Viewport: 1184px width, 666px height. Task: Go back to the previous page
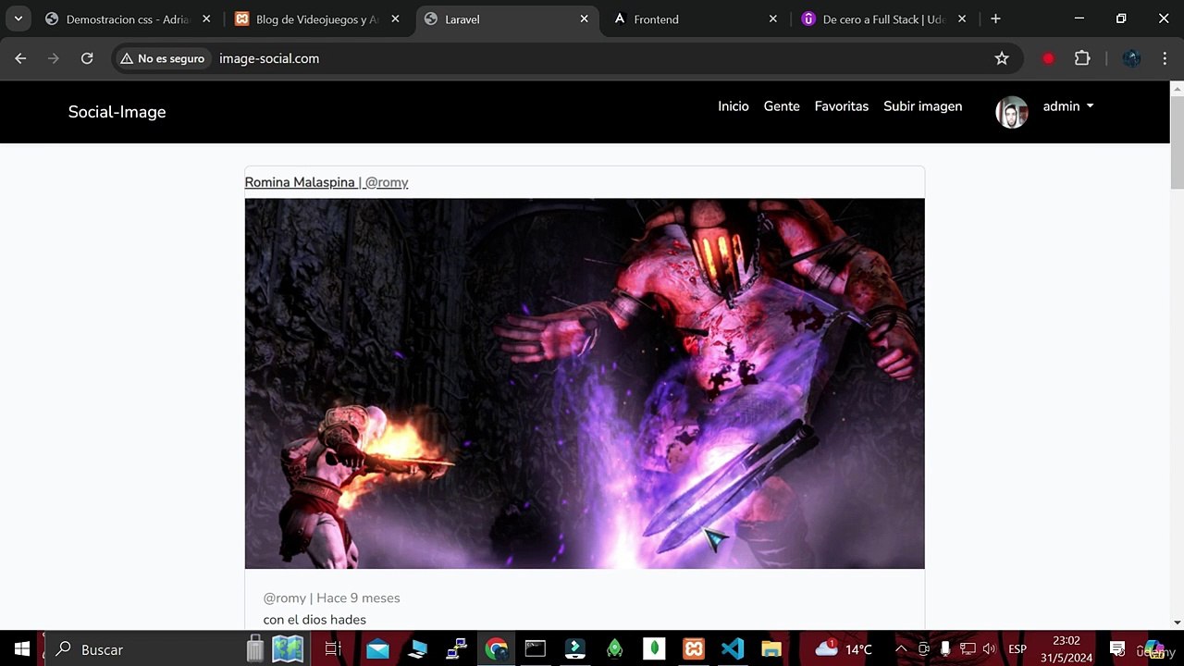coord(20,58)
